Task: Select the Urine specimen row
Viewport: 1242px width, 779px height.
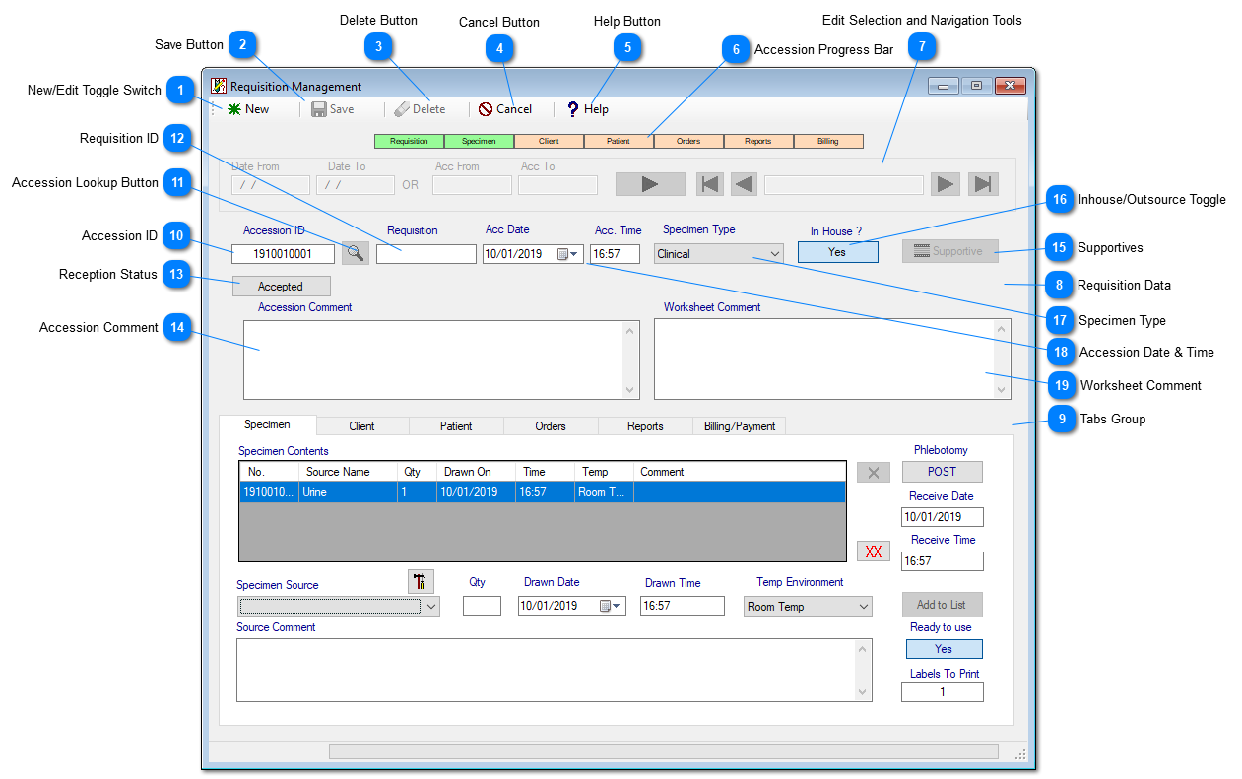Action: pos(542,492)
